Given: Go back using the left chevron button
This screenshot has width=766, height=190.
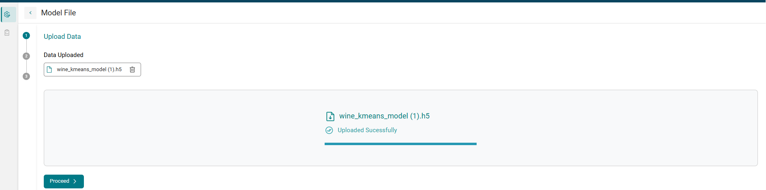Looking at the screenshot, I should coord(30,13).
